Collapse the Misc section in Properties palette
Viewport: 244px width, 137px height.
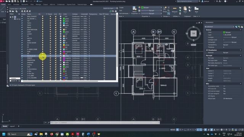click(241, 84)
